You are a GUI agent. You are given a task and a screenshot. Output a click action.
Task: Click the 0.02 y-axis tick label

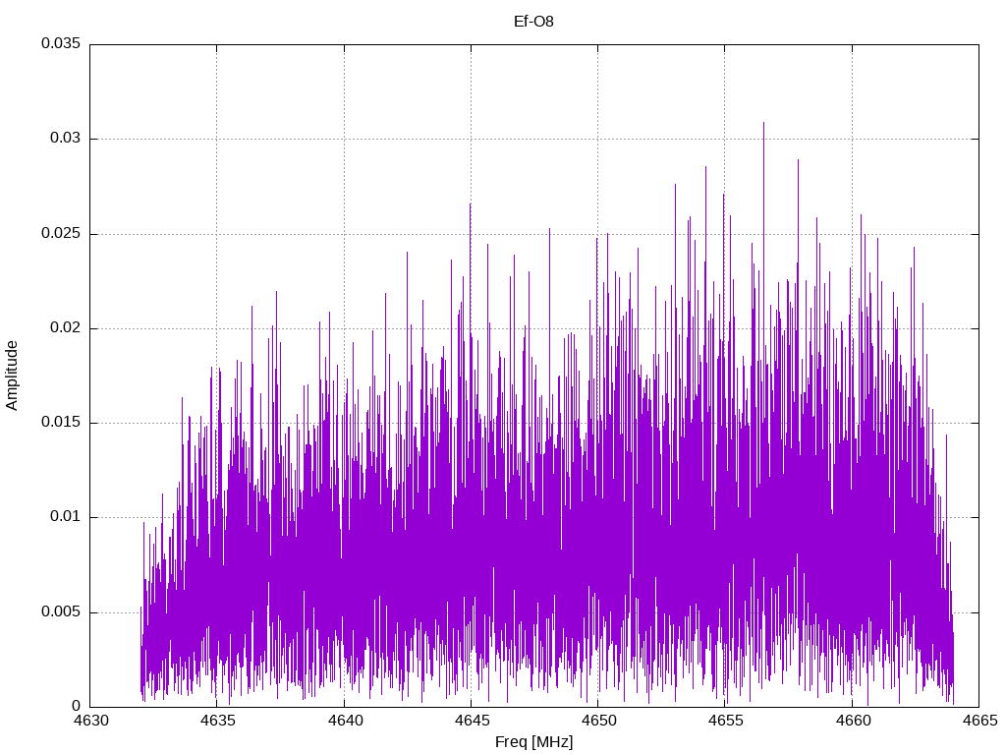click(x=66, y=327)
